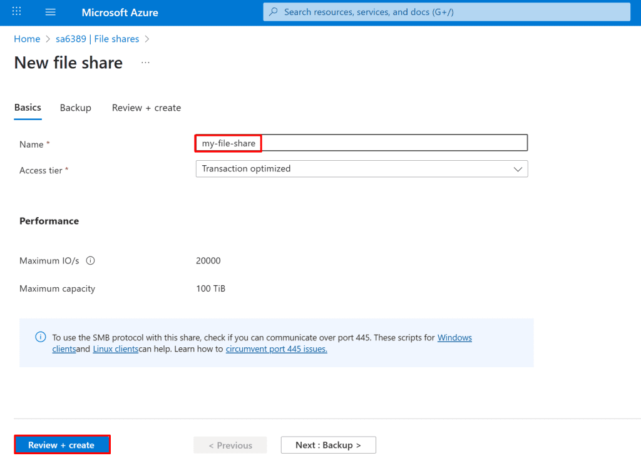Expand the Access tier dropdown
The image size is (641, 473).
(361, 169)
